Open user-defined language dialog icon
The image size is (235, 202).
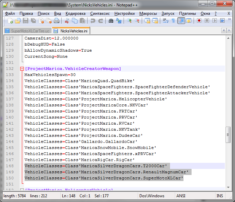click(189, 21)
